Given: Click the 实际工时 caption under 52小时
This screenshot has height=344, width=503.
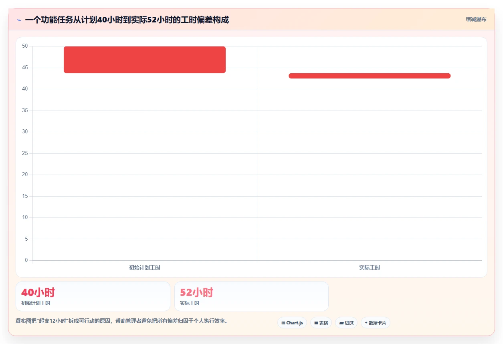Looking at the screenshot, I should 190,303.
